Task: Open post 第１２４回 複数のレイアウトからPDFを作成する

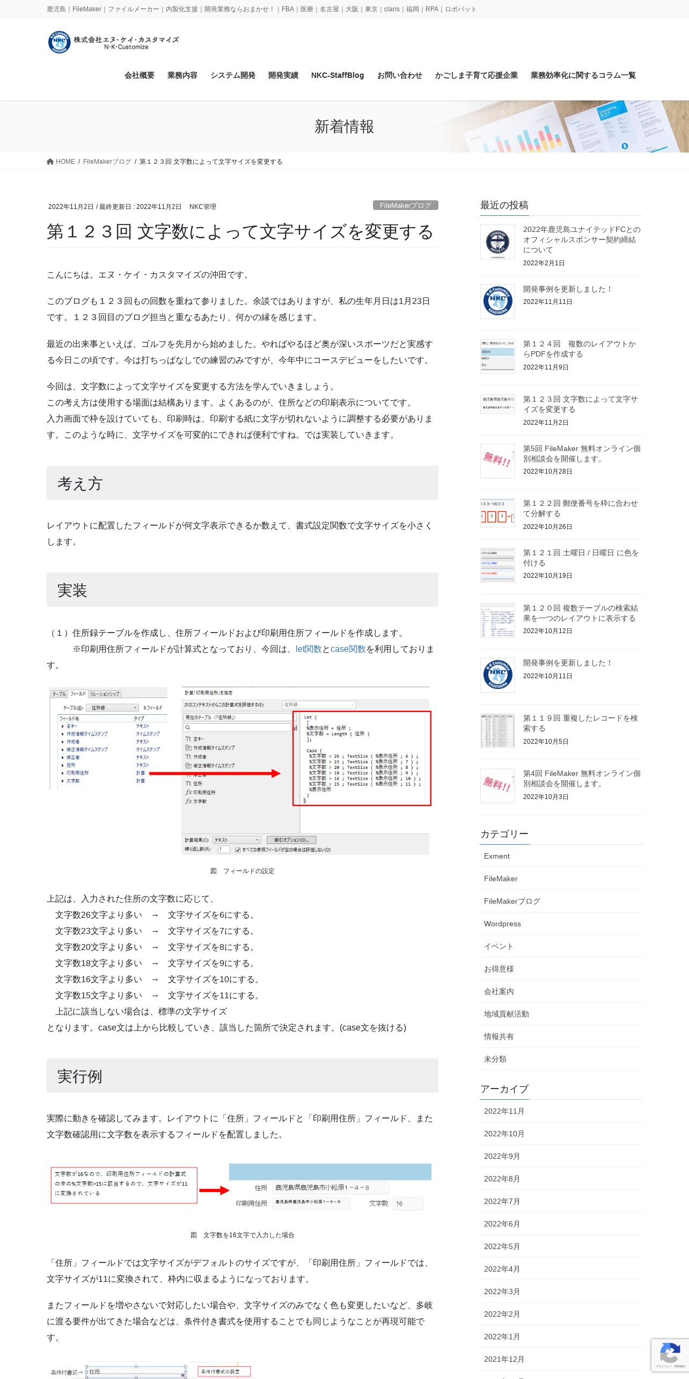Action: (580, 349)
